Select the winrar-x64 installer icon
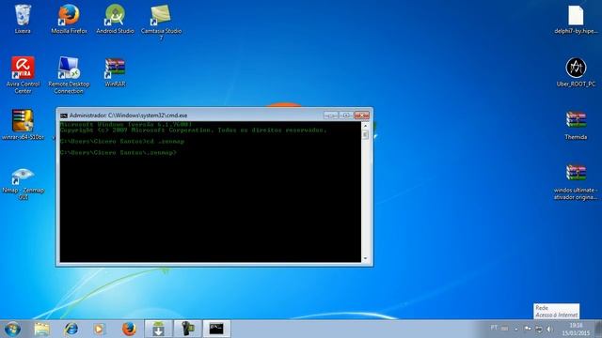 [x=23, y=125]
